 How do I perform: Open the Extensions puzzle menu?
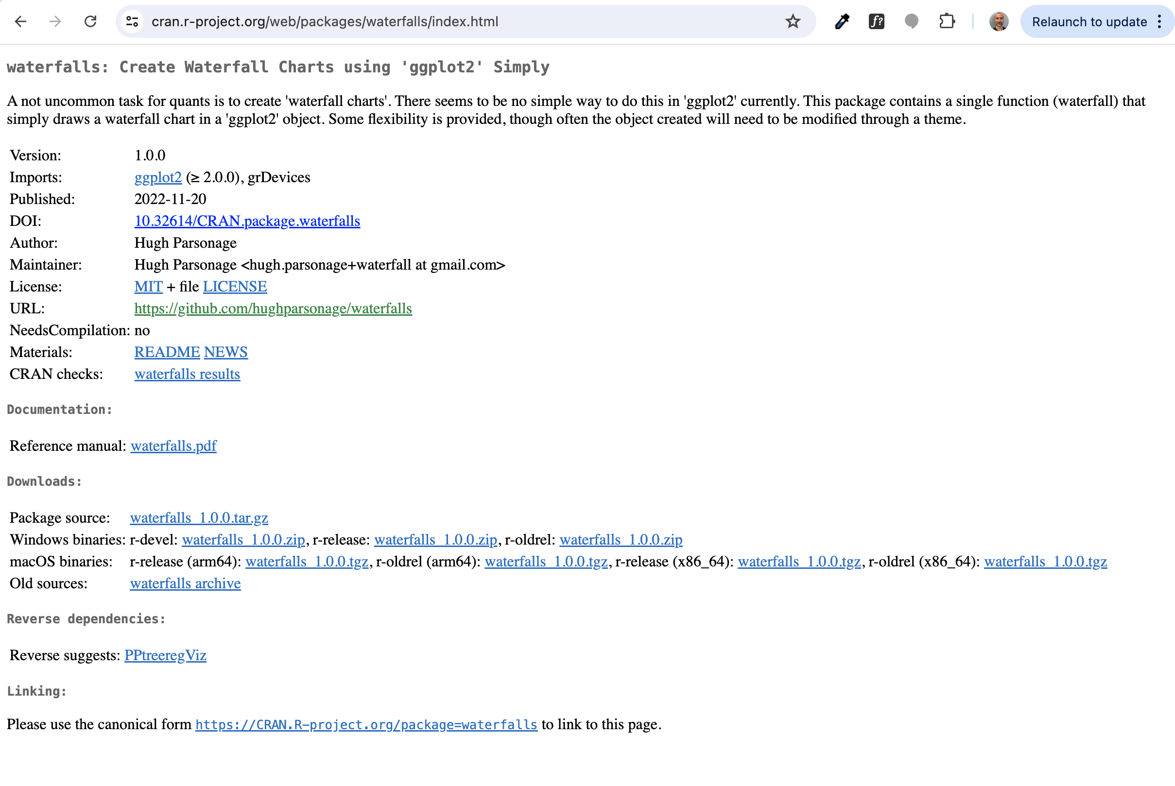[947, 21]
